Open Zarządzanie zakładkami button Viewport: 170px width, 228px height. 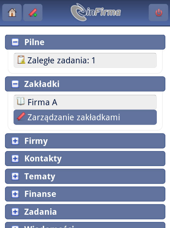tap(85, 117)
